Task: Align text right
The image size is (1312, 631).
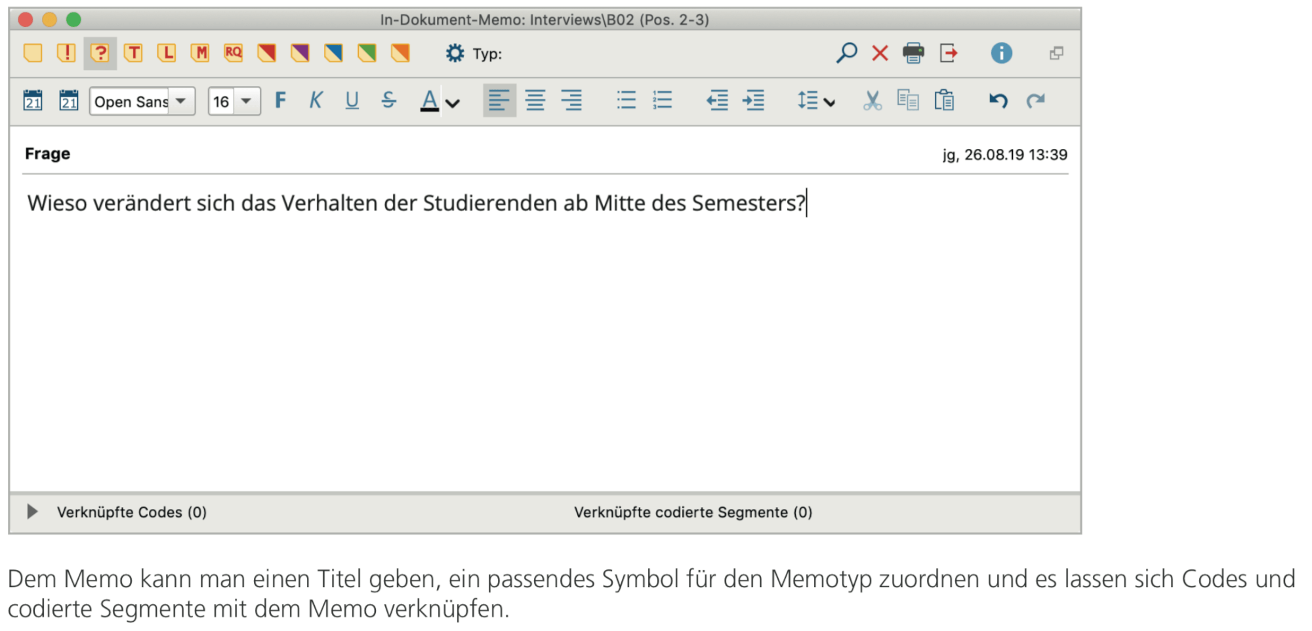Action: coord(571,100)
